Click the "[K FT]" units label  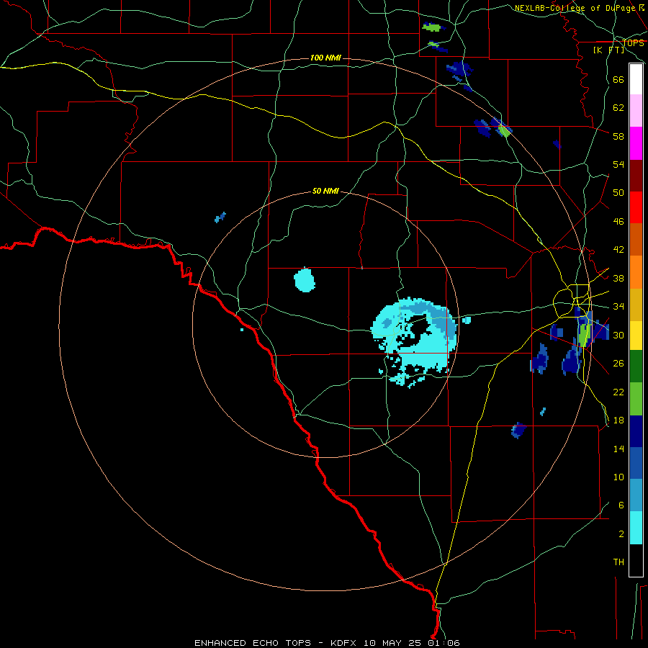(608, 50)
